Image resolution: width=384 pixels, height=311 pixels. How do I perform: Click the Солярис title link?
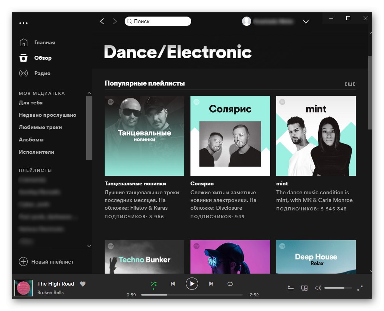202,183
